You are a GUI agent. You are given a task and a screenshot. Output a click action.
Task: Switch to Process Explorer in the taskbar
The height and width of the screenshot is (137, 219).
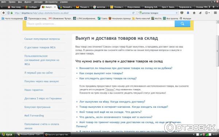coord(30,134)
